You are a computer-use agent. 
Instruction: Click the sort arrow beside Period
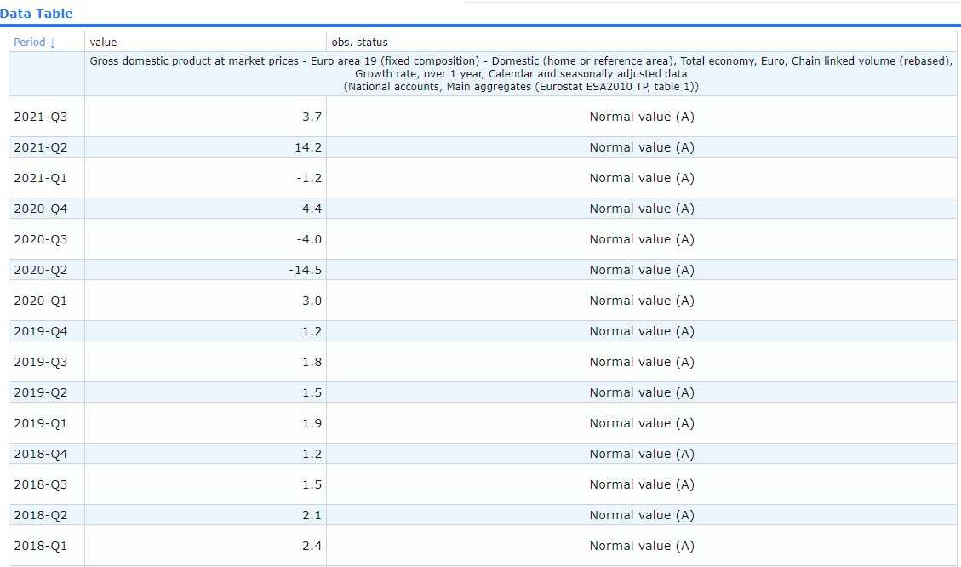53,43
